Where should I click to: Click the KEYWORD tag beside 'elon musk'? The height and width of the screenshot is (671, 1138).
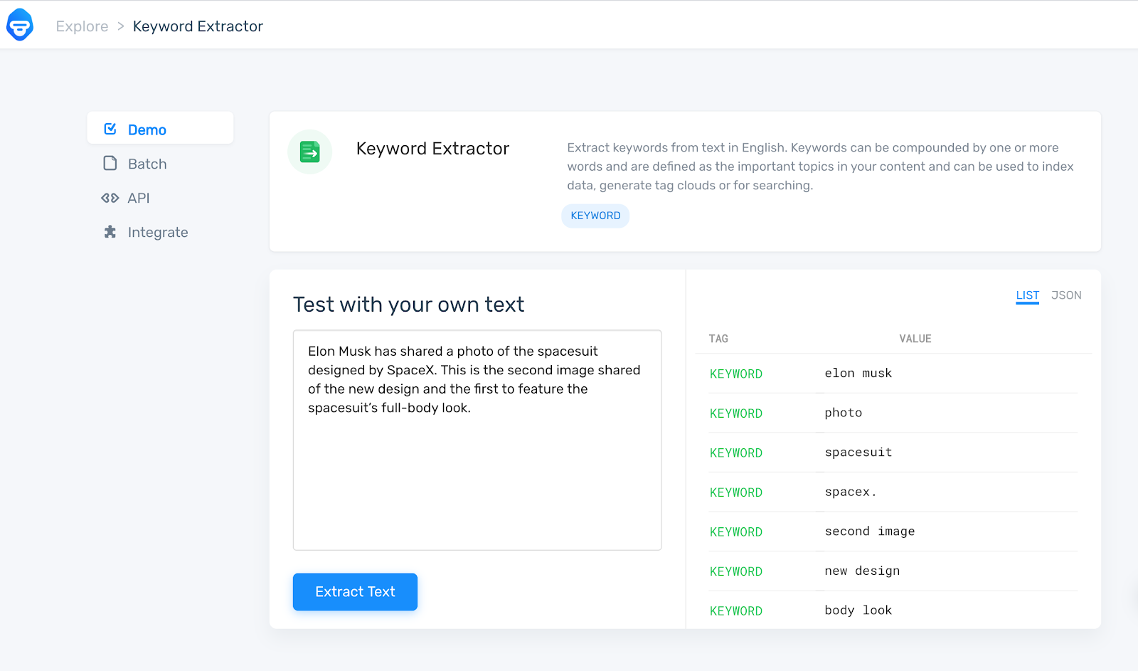pos(736,374)
